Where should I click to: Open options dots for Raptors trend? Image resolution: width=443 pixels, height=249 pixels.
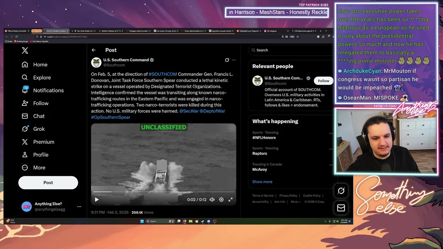(331, 149)
